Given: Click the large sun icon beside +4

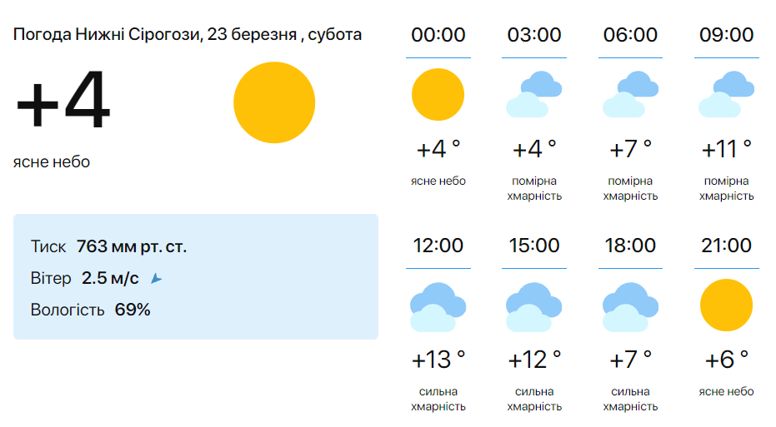Looking at the screenshot, I should (x=274, y=102).
